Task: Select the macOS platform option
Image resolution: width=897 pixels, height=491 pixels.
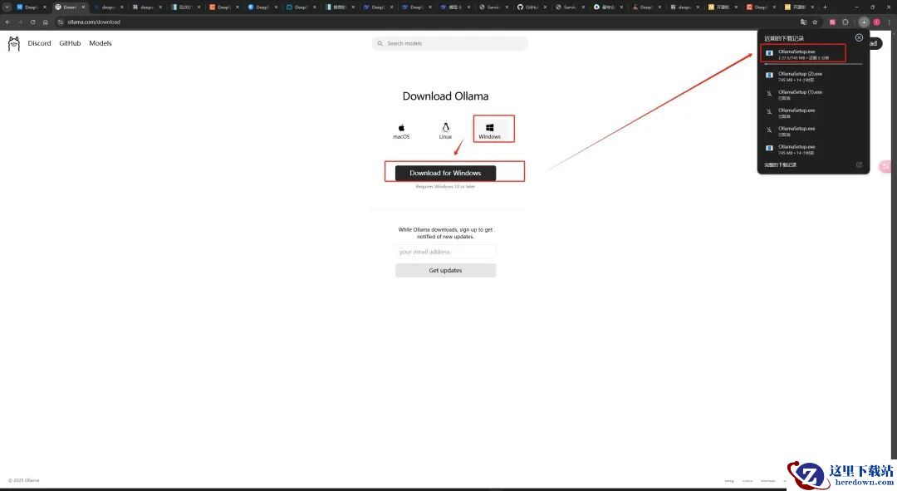Action: pyautogui.click(x=401, y=130)
